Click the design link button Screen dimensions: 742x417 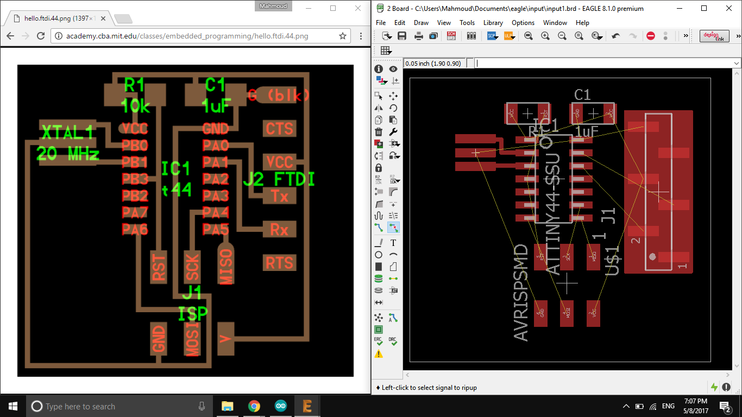coord(714,36)
